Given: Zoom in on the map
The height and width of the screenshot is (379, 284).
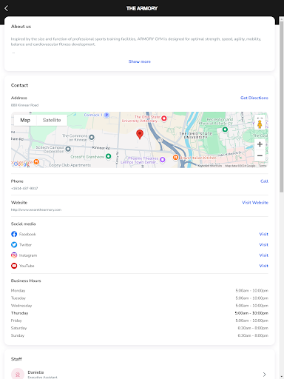Looking at the screenshot, I should [x=260, y=144].
